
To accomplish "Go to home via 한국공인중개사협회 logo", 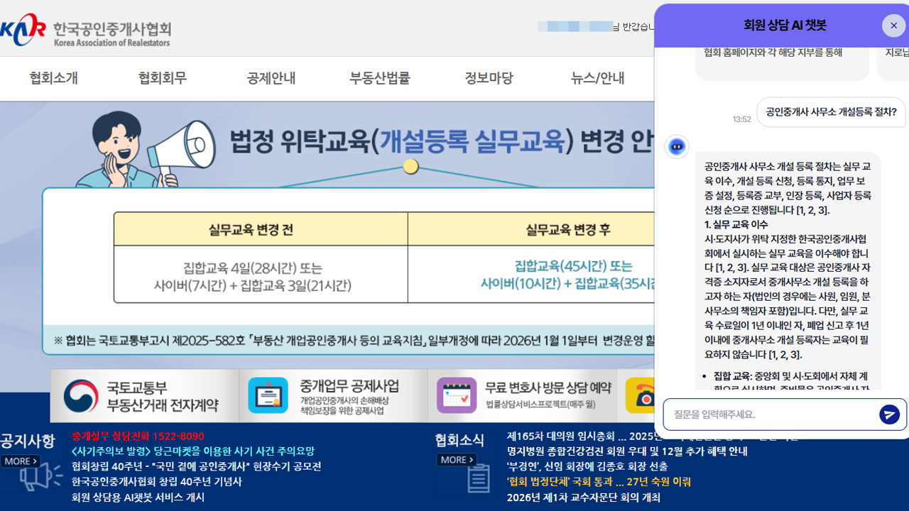I will click(x=85, y=30).
